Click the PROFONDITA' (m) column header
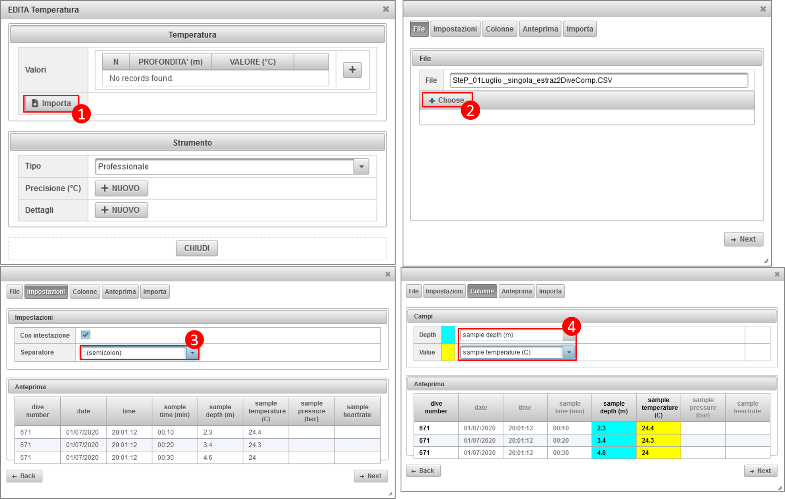Viewport: 785px width, 499px height. pos(171,62)
